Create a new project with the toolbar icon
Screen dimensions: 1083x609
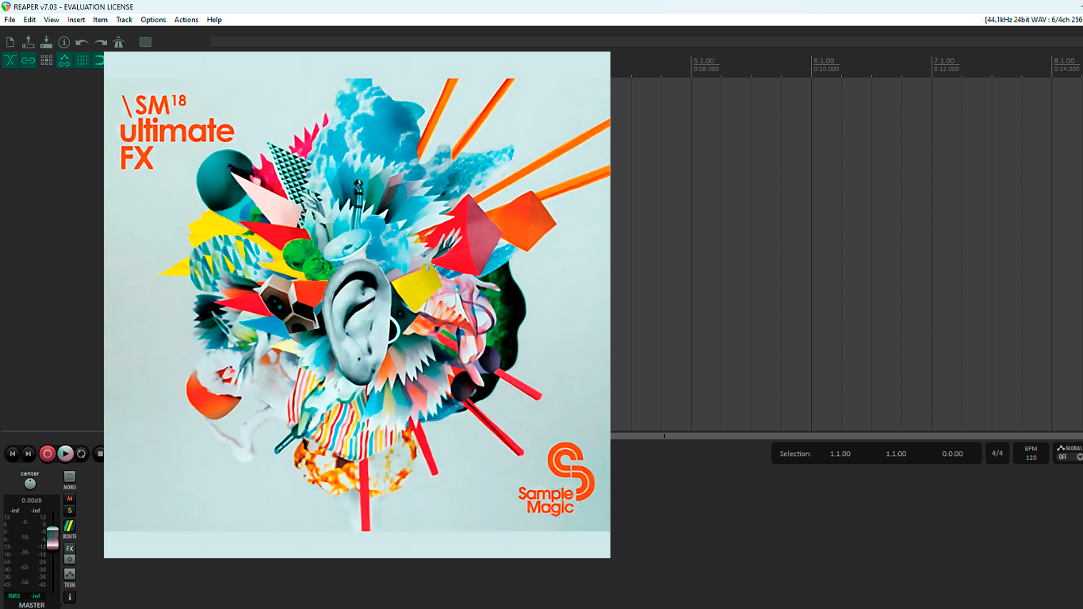pyautogui.click(x=10, y=42)
